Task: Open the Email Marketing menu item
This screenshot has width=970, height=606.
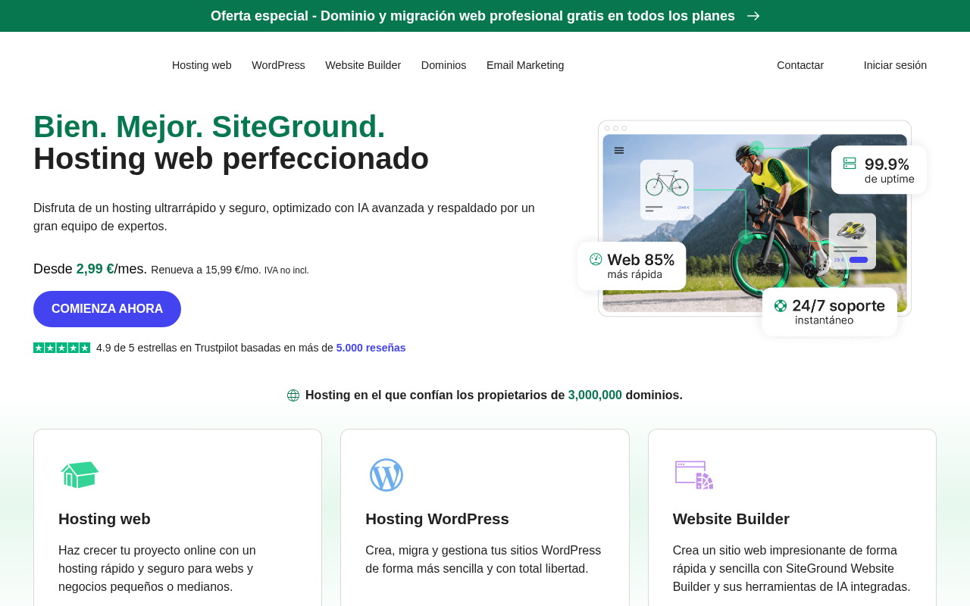Action: pyautogui.click(x=525, y=65)
